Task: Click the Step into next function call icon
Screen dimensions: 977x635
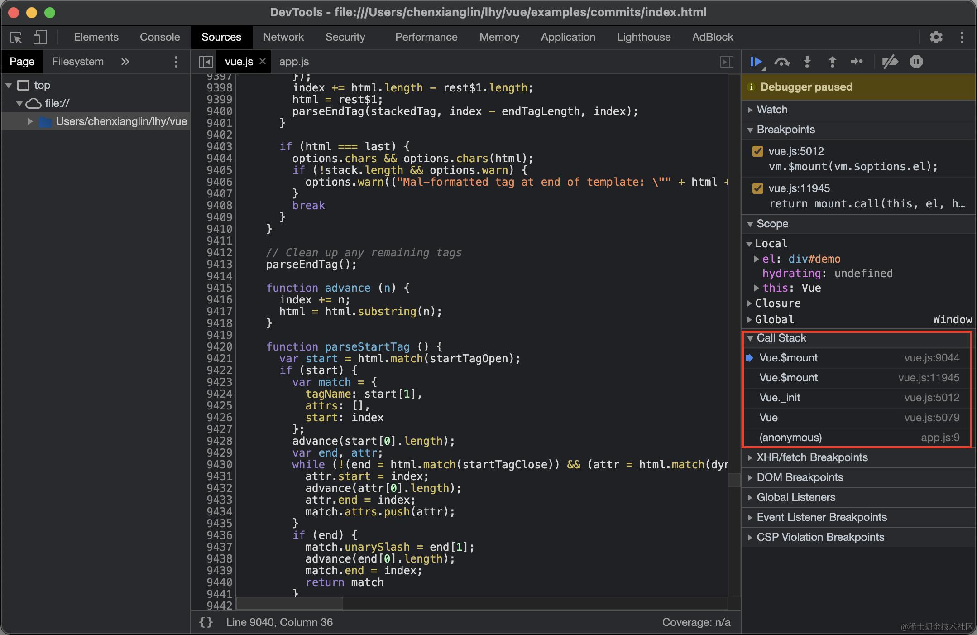Action: click(x=807, y=62)
